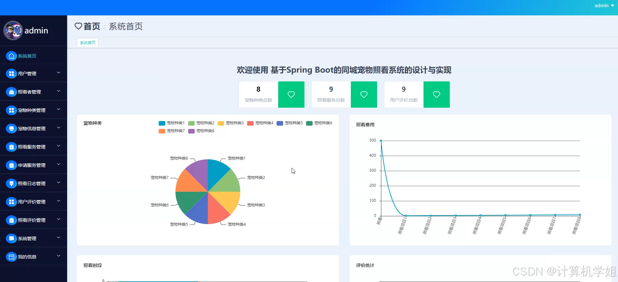Open 系统首页 sidebar menu item label

27,56
